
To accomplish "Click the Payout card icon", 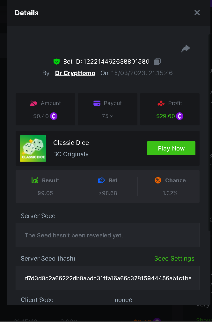I will [97, 103].
